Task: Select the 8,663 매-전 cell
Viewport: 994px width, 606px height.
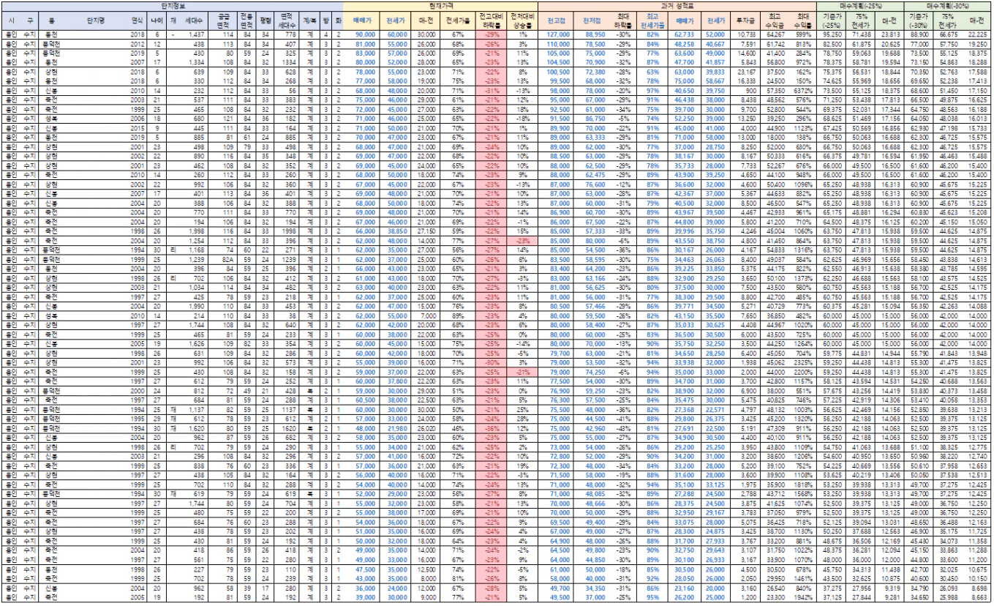Action: click(977, 598)
